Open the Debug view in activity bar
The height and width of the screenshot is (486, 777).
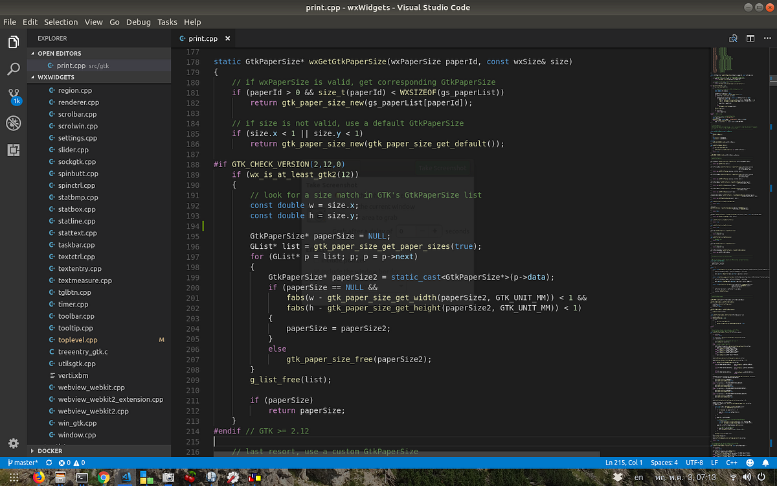(14, 123)
